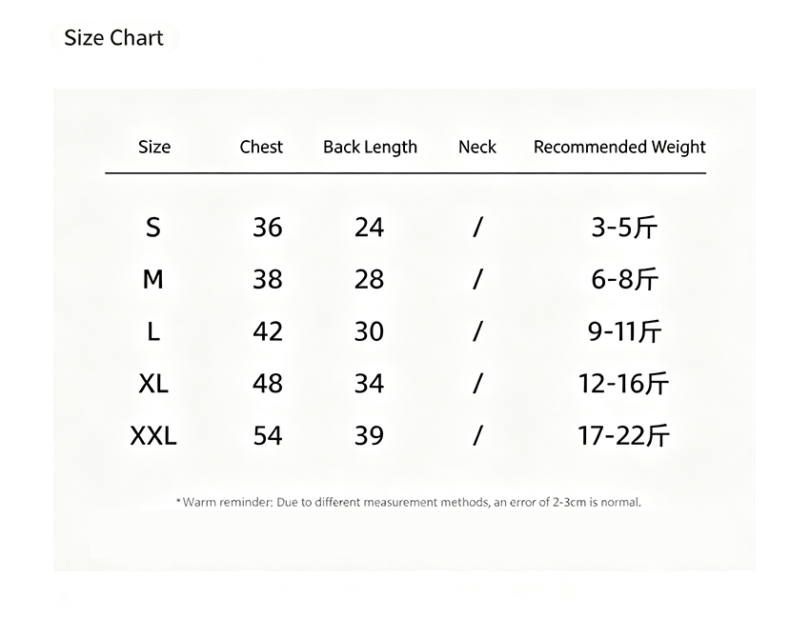
Task: Select the L size row label
Action: [x=153, y=331]
